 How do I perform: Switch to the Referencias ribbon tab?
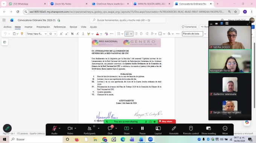pos(60,27)
